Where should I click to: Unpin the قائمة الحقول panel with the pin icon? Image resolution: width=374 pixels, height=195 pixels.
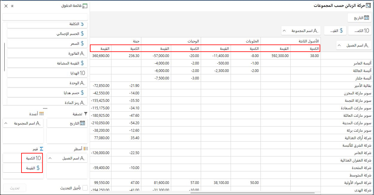click(x=12, y=6)
